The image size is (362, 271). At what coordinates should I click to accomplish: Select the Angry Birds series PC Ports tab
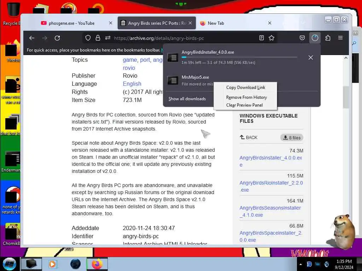coord(157,23)
